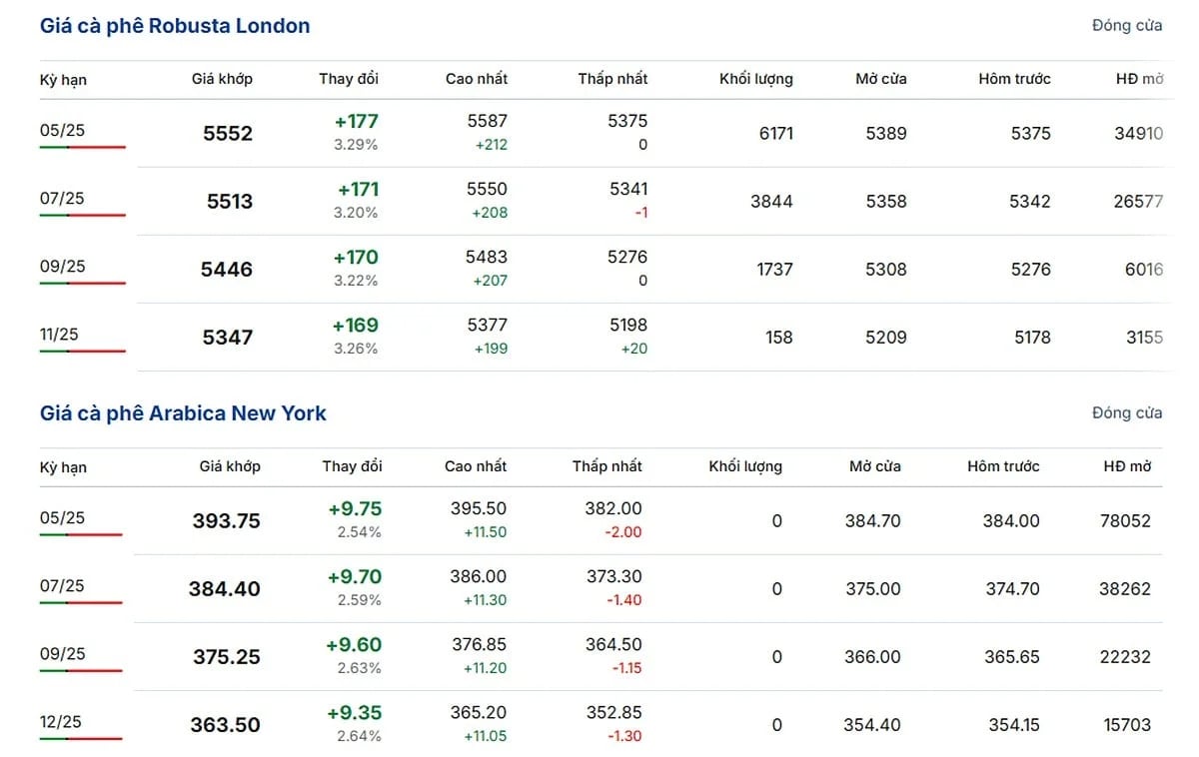Click Arabica highest price 395.50
The image size is (1199, 757).
coord(479,508)
